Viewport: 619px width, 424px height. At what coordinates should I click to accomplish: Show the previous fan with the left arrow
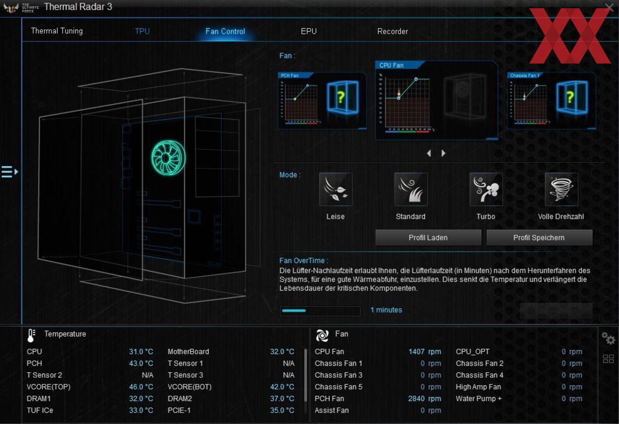429,153
